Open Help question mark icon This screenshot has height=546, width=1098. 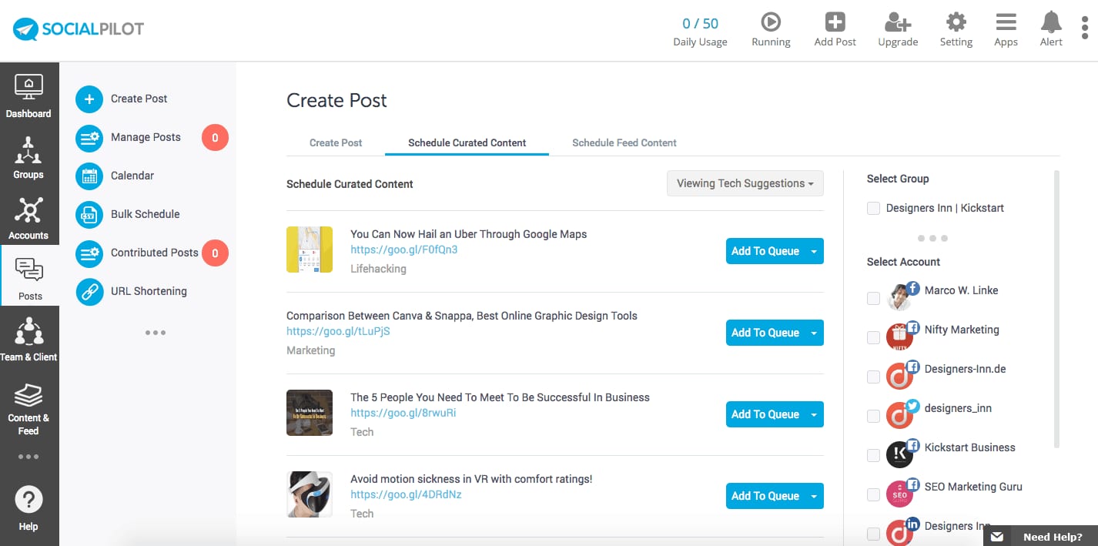pyautogui.click(x=28, y=499)
